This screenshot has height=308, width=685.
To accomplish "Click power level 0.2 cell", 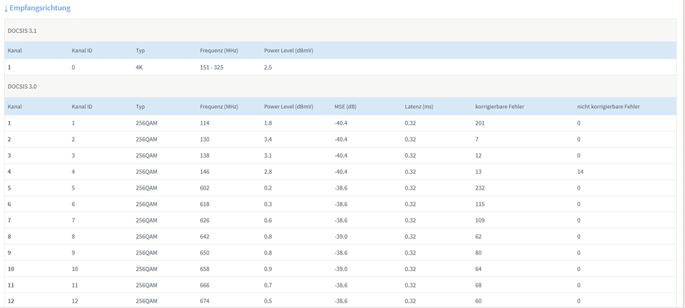I will pos(268,188).
